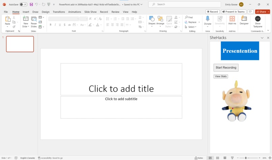Start presentation from beginning icon in title bar
This screenshot has width=272, height=160.
(x=49, y=4)
